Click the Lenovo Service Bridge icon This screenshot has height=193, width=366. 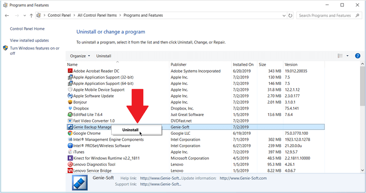(70, 171)
